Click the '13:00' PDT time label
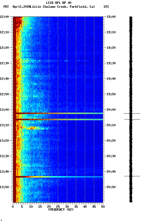The image size is (142, 223). (x=4, y=110)
